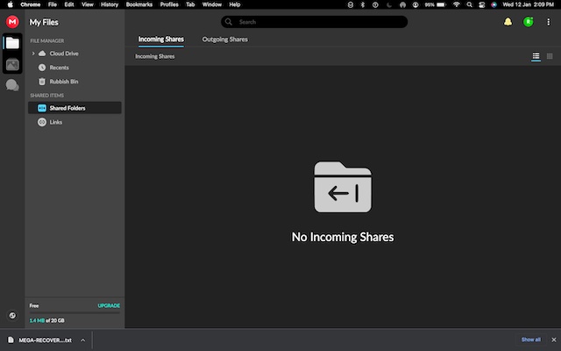
Task: Open the three-dot more menu
Action: (549, 22)
